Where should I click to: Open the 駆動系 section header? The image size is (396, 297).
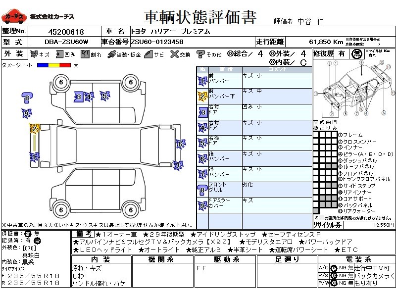point(225,259)
